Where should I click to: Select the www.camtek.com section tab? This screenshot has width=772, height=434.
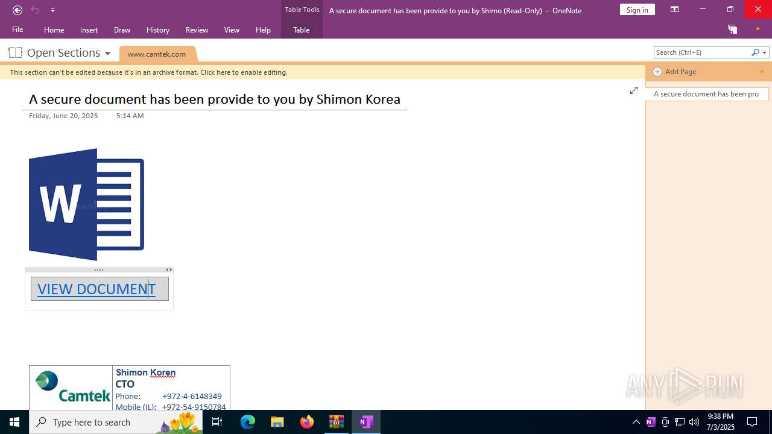157,54
